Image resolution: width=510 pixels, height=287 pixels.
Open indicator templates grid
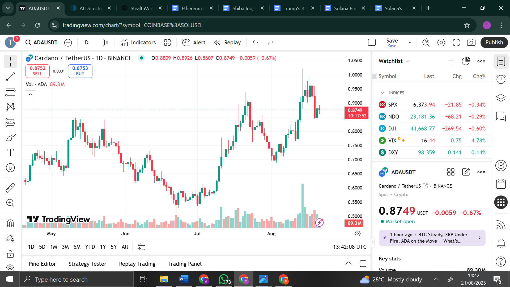[167, 43]
